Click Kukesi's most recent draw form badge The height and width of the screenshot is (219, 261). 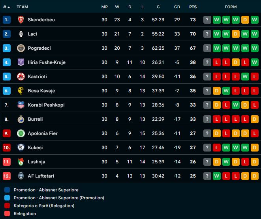click(x=255, y=148)
